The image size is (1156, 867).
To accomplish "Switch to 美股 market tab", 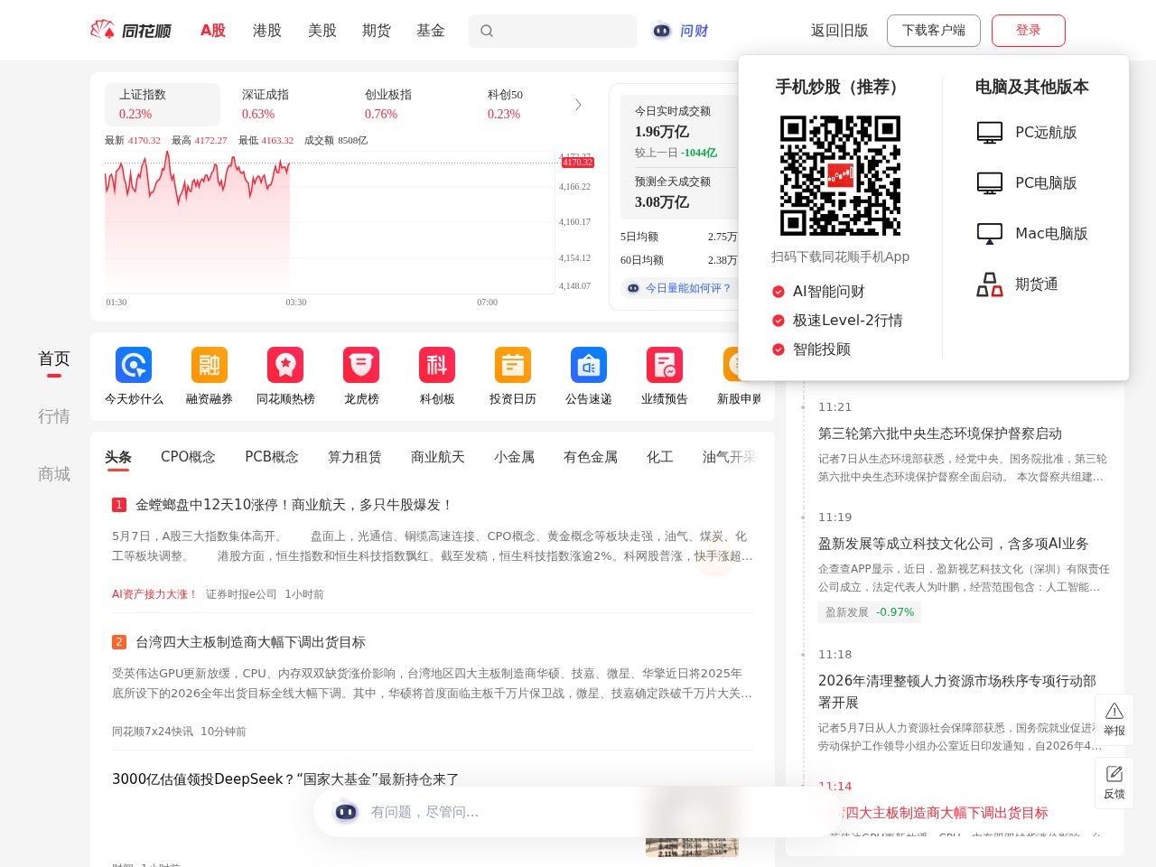I will (x=322, y=31).
